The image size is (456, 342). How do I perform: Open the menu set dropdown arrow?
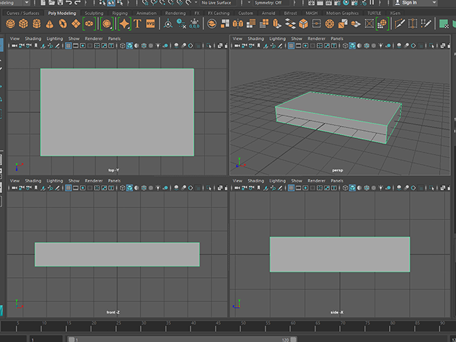click(27, 3)
